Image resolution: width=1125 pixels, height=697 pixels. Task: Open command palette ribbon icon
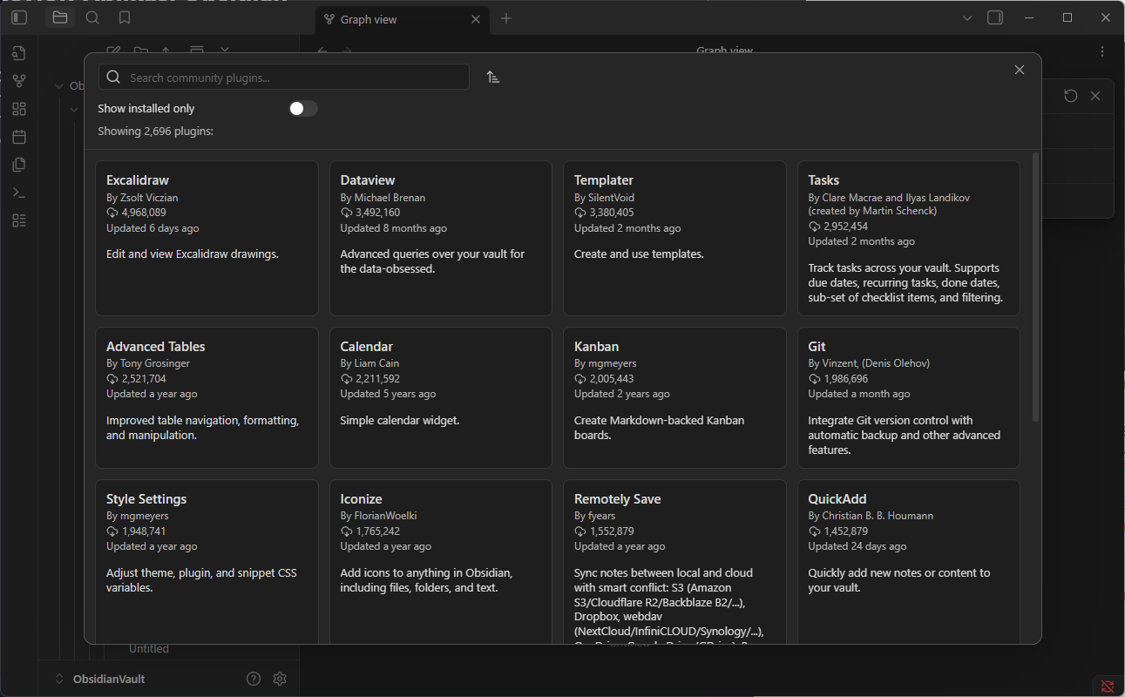(x=19, y=193)
